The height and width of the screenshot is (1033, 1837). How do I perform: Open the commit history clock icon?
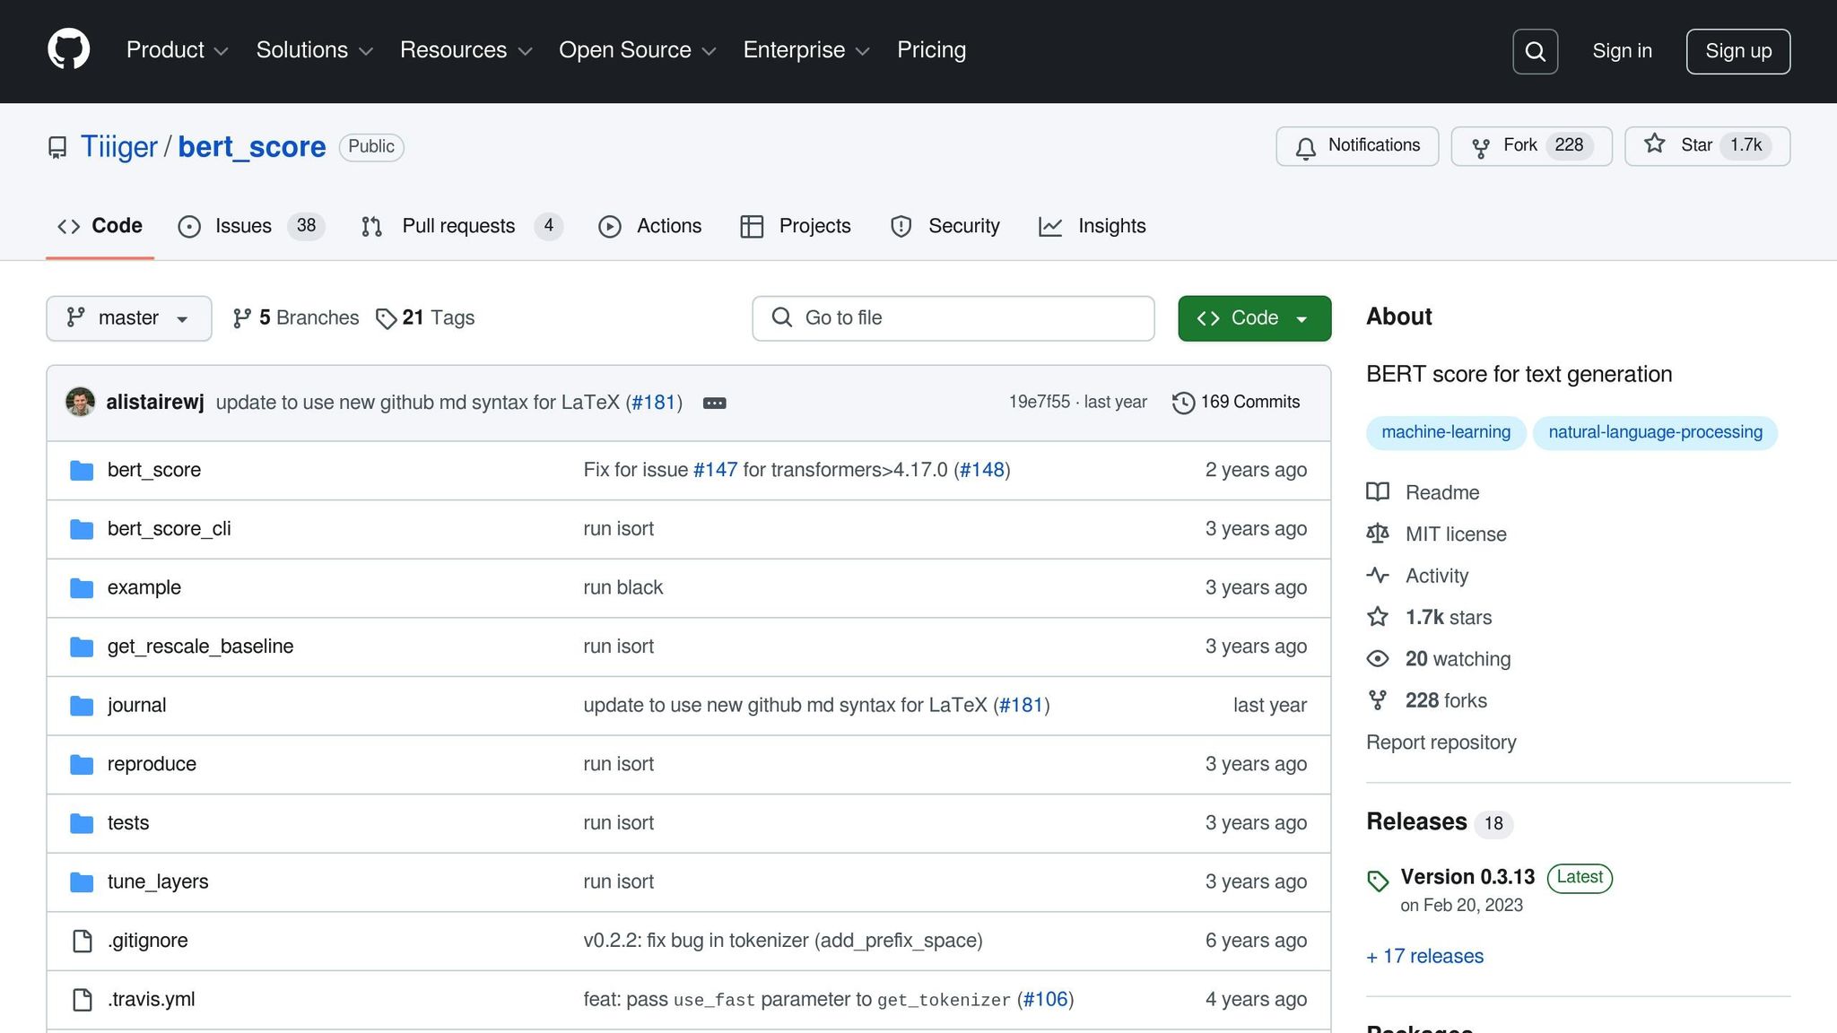coord(1183,403)
